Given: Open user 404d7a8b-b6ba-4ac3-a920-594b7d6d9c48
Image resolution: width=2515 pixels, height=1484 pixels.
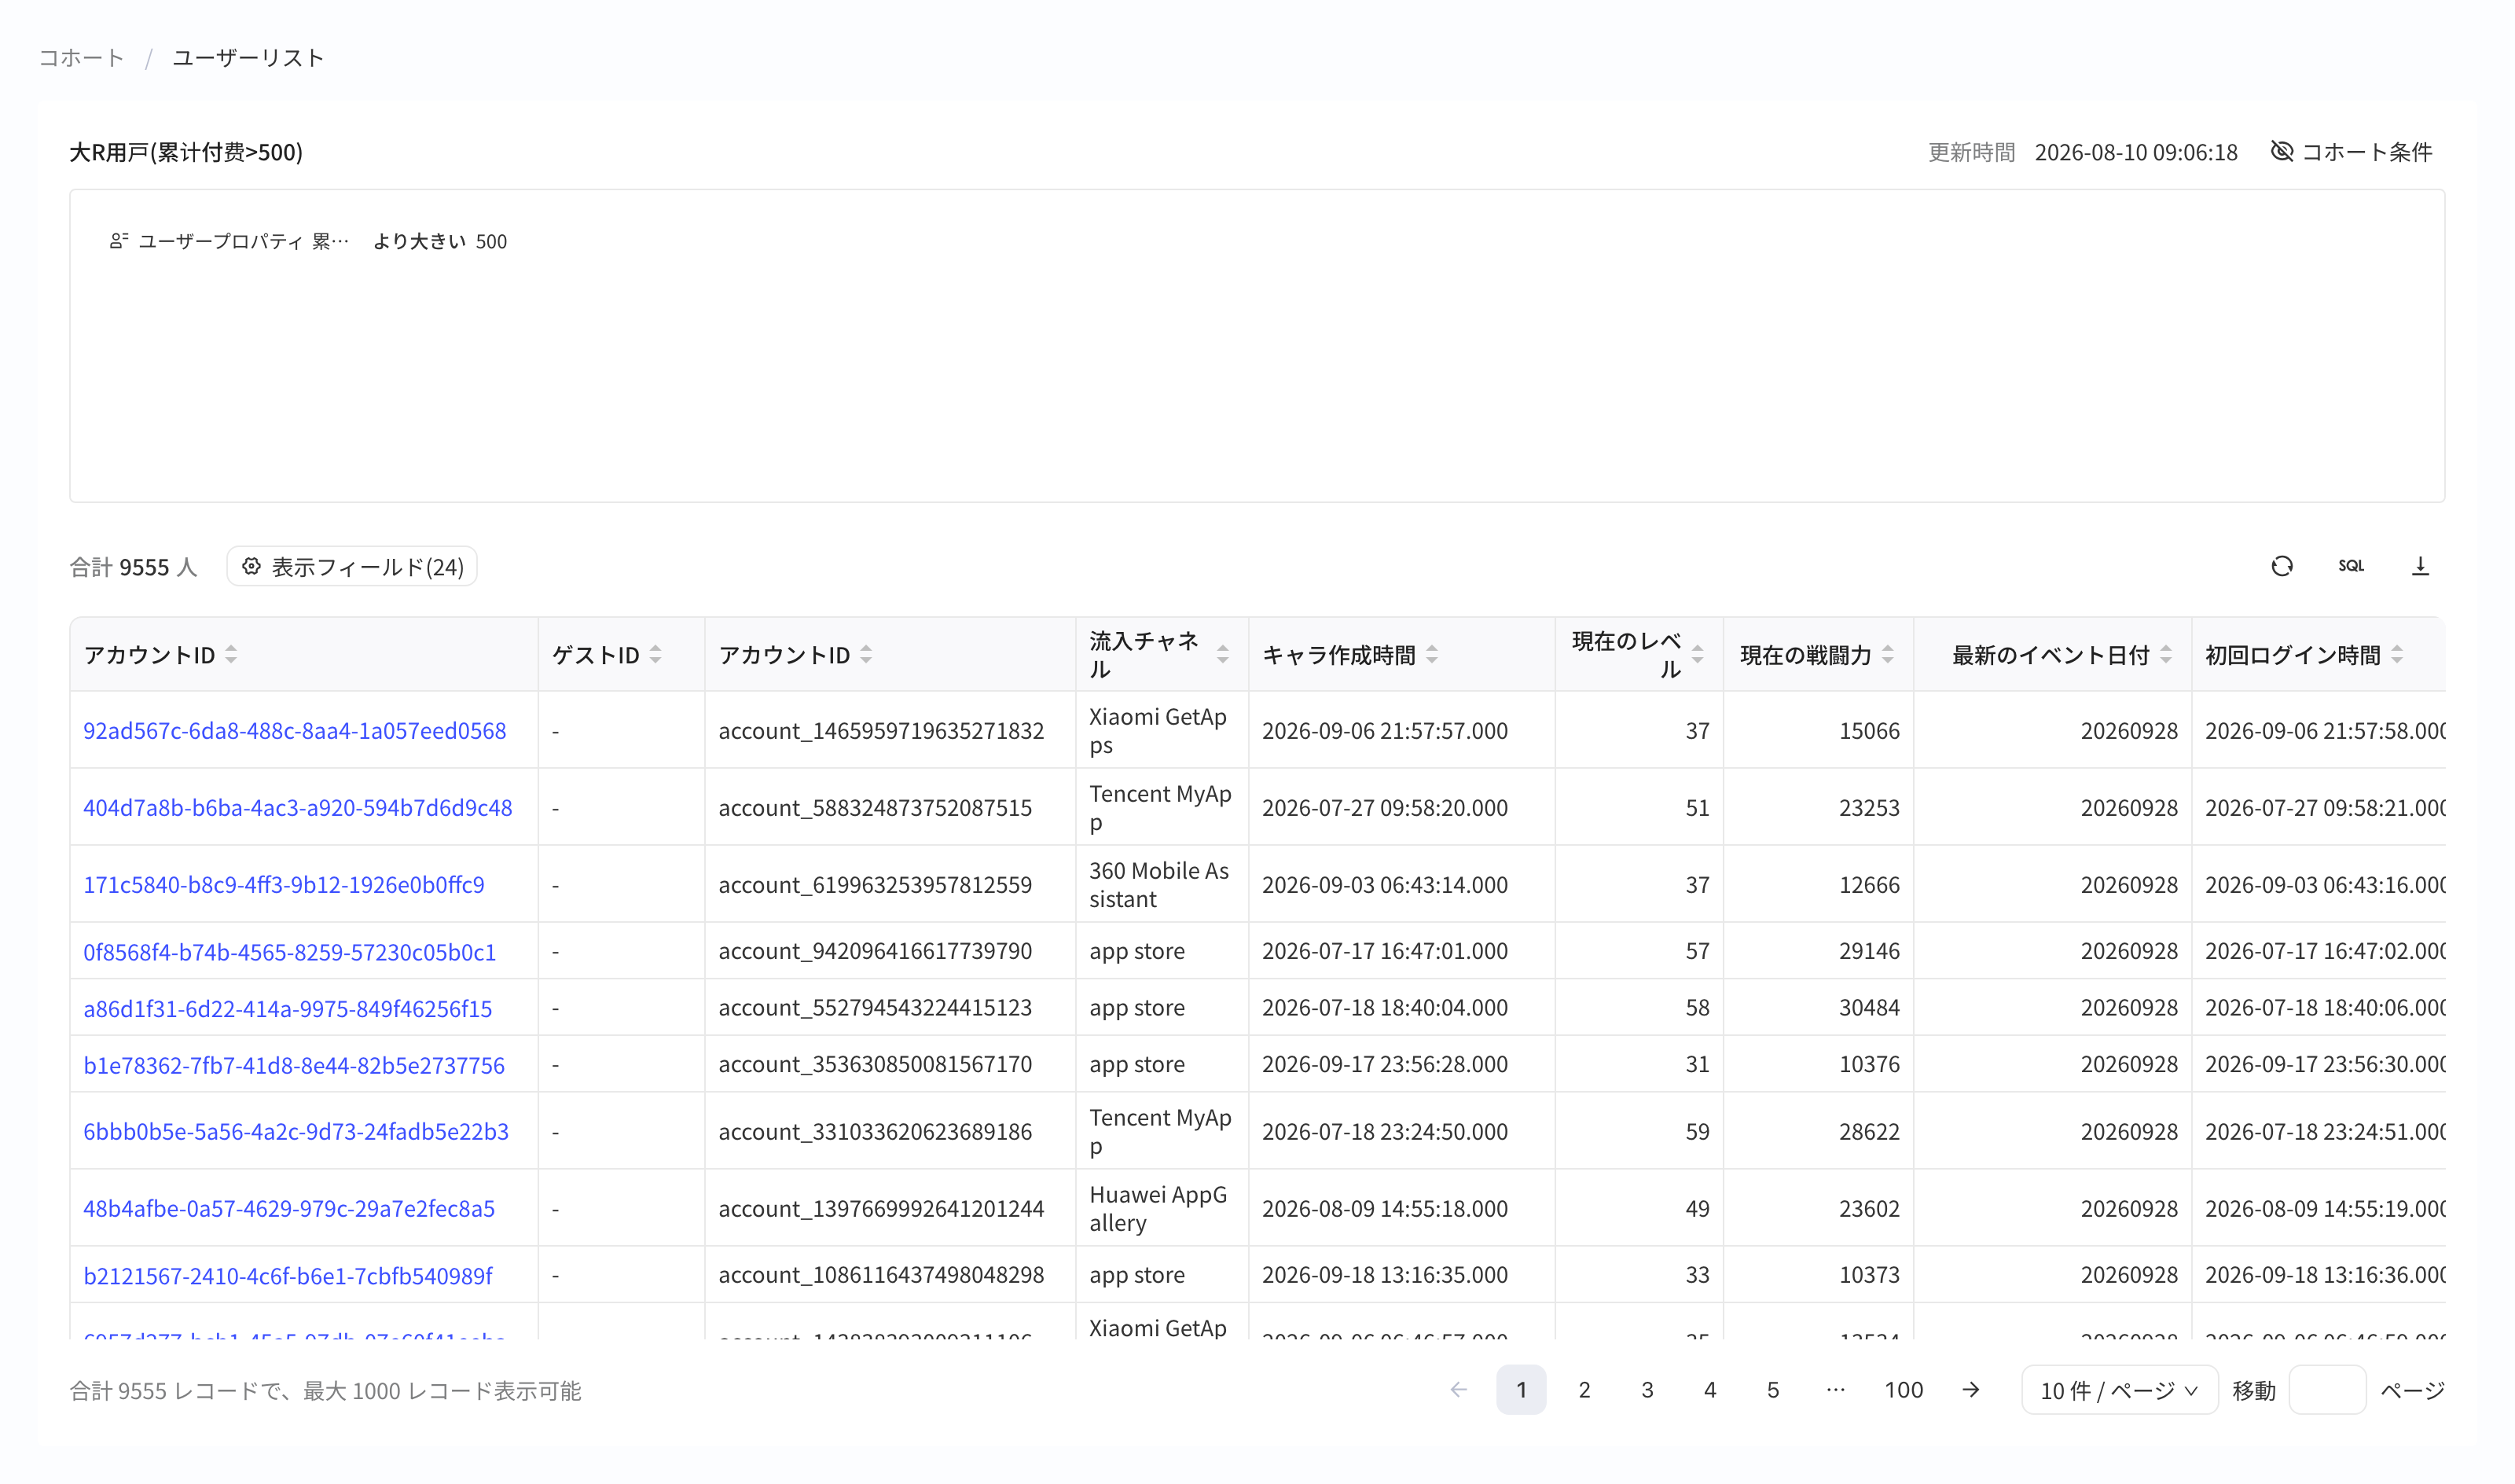Looking at the screenshot, I should [298, 808].
